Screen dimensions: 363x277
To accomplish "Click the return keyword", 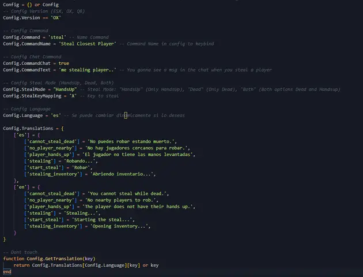I will point(21,265).
